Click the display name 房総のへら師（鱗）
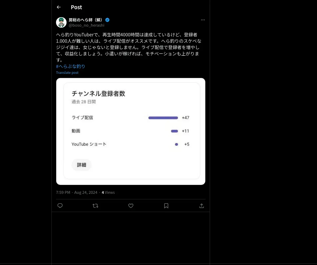Viewport: 317px width, 265px height. pyautogui.click(x=86, y=20)
